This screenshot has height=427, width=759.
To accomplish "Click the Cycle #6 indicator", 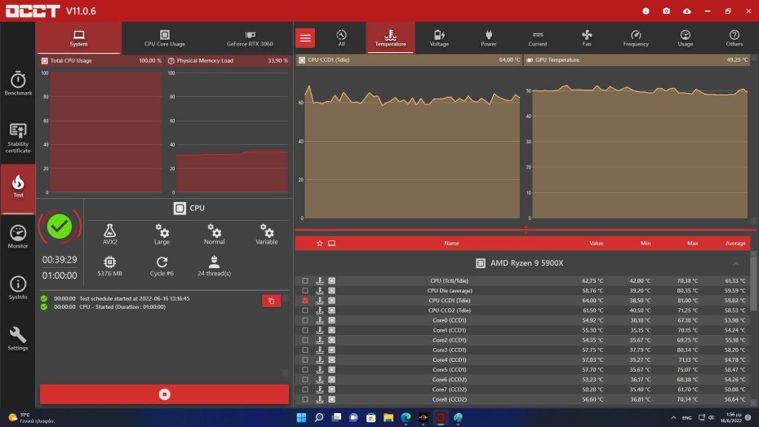I will (162, 266).
